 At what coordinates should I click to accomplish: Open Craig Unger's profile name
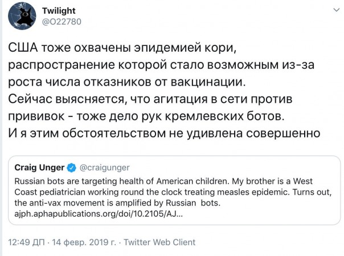point(38,167)
